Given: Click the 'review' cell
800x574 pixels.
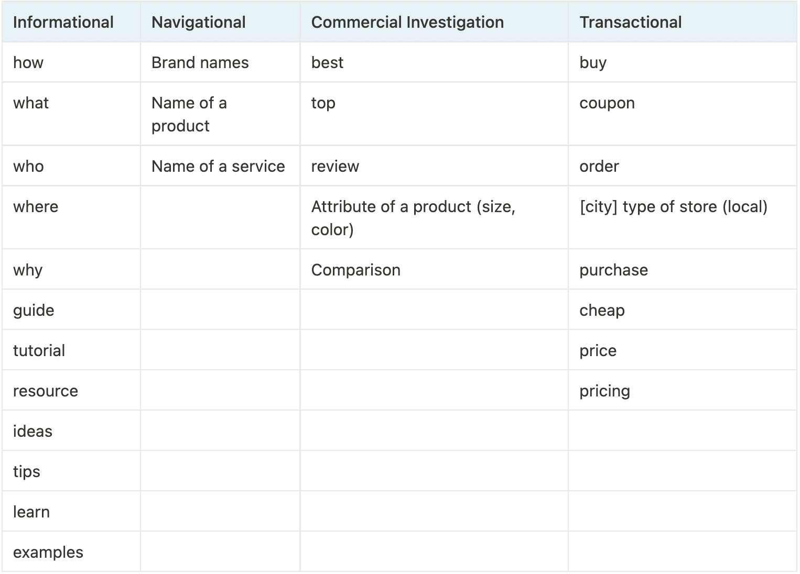Looking at the screenshot, I should coord(434,166).
